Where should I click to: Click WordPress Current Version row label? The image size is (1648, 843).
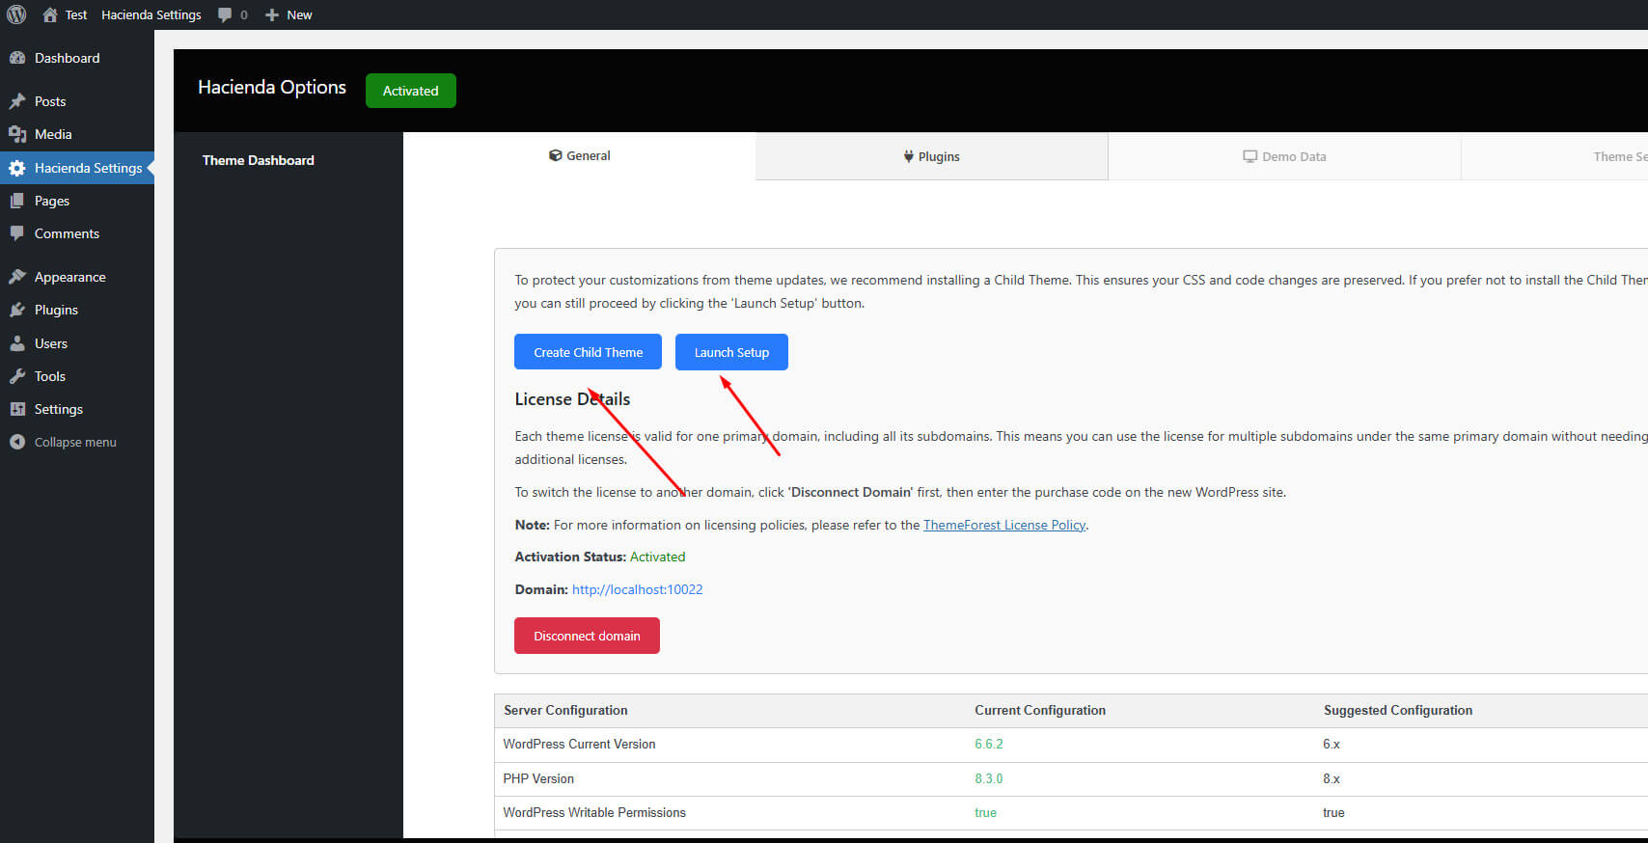click(579, 744)
